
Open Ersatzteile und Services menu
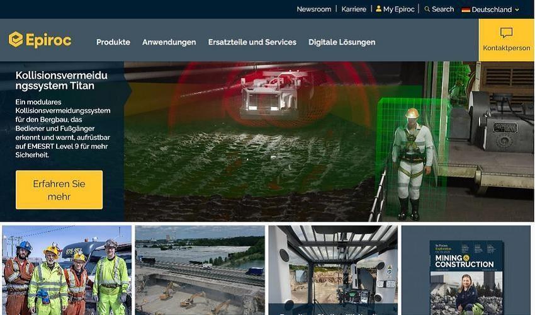[x=252, y=42]
